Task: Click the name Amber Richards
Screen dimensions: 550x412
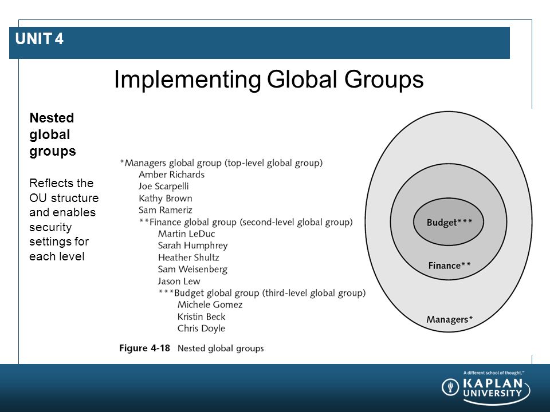Action: point(171,175)
